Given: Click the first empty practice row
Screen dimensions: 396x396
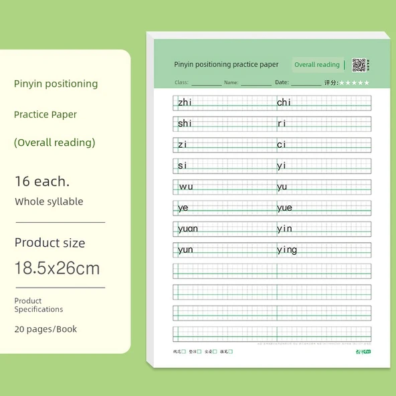Looking at the screenshot, I should (272, 271).
